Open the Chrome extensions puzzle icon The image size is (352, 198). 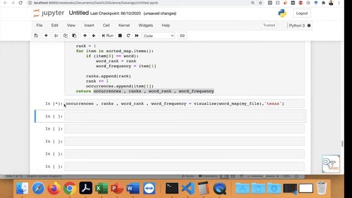(323, 3)
